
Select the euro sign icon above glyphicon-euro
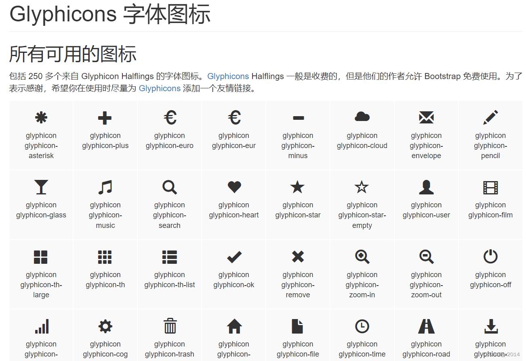[x=170, y=117]
